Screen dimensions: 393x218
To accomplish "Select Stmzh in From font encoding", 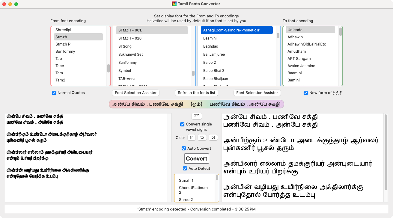I will (x=79, y=37).
